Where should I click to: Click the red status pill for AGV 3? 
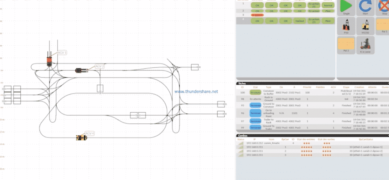[x=257, y=15]
